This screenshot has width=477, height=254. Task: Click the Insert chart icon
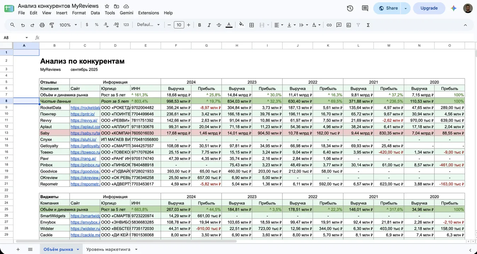[349, 25]
